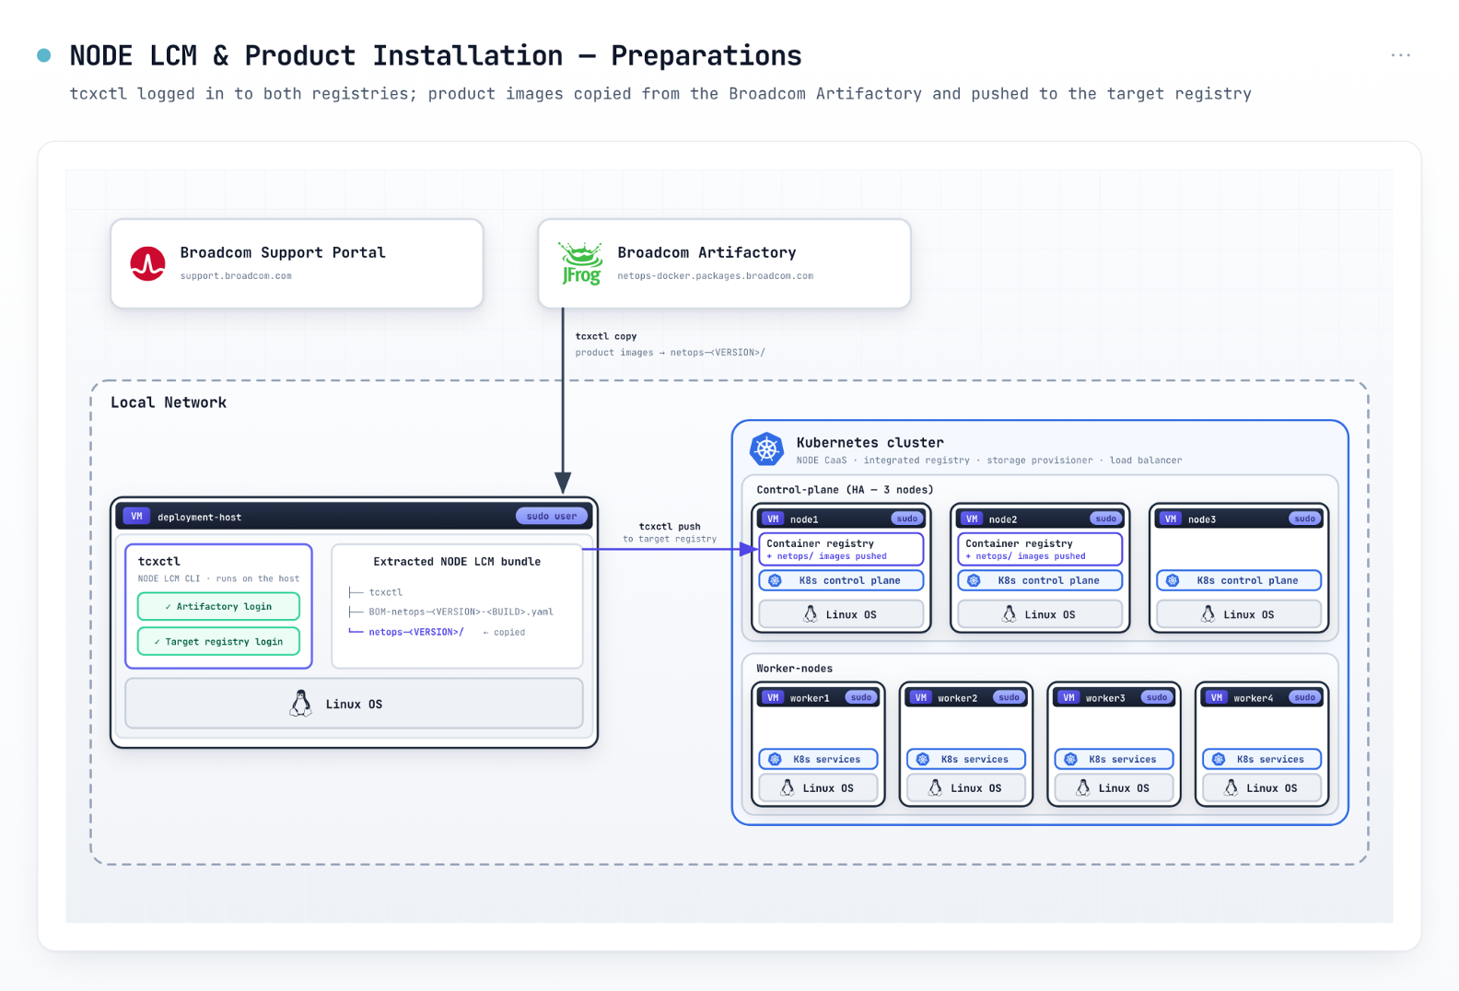Click the Container registry box in node1

(841, 549)
